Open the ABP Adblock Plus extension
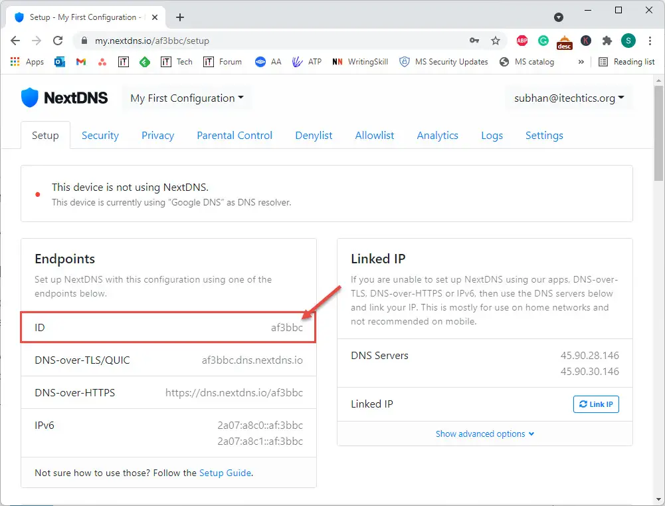This screenshot has height=506, width=665. coord(522,41)
